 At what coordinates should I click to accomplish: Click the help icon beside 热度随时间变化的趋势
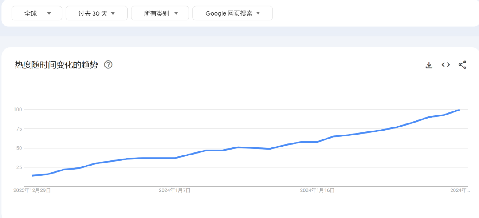(x=108, y=65)
